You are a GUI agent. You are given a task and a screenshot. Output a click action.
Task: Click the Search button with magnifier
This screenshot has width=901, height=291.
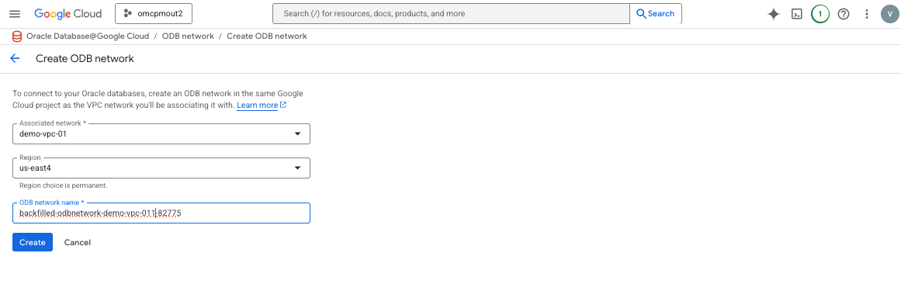click(x=656, y=13)
